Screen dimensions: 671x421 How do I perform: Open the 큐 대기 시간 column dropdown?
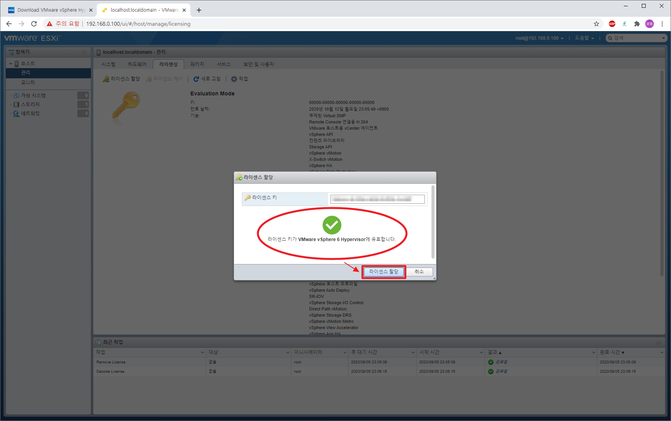pyautogui.click(x=413, y=352)
